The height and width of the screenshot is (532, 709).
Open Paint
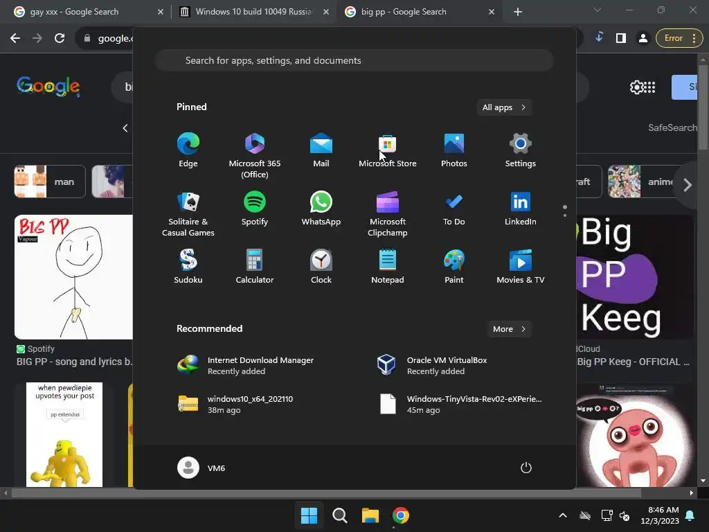[x=454, y=267]
